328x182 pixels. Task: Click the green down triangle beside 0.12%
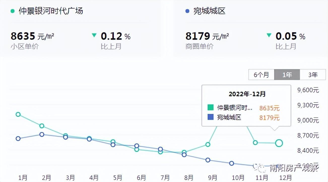coord(94,35)
